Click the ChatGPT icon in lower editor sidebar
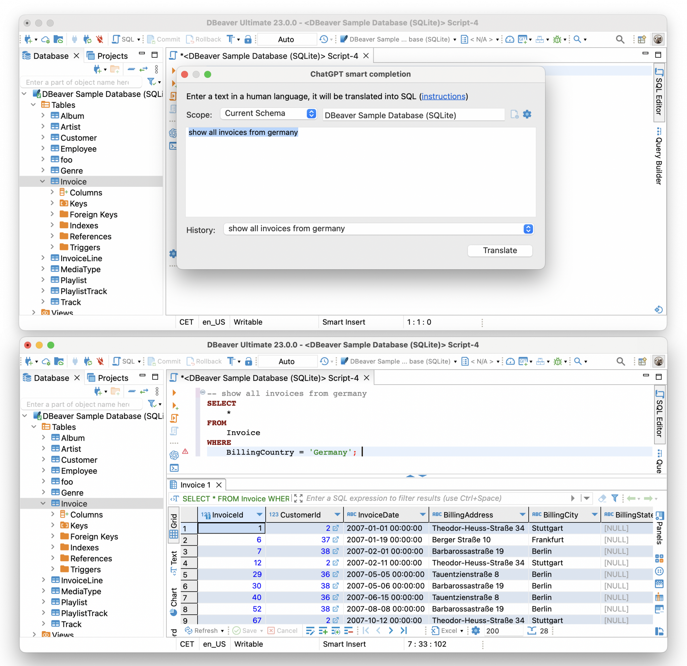The height and width of the screenshot is (666, 687). coord(174,455)
